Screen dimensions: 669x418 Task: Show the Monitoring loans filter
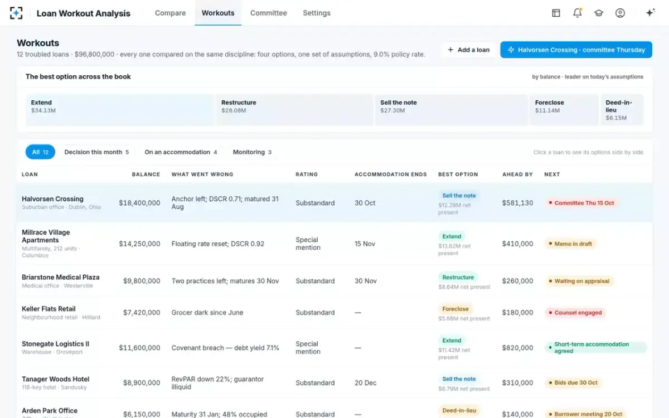pos(252,152)
